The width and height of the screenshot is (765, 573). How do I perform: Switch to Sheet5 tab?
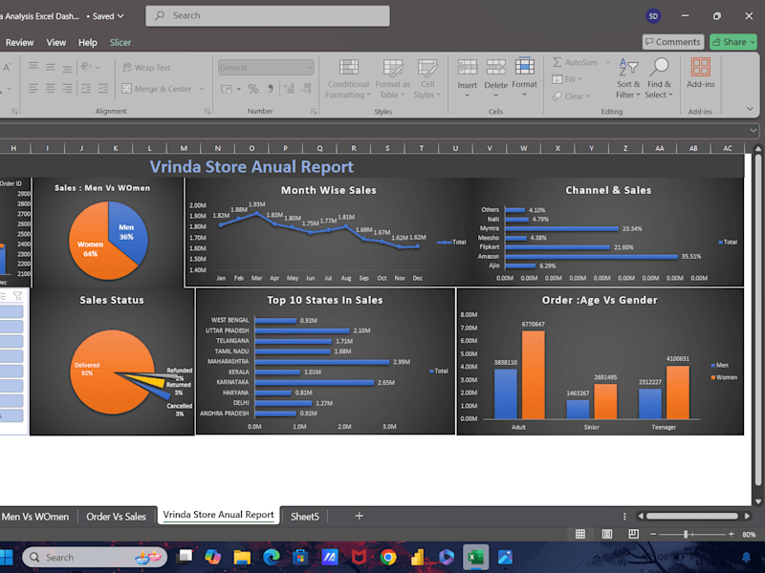coord(305,517)
